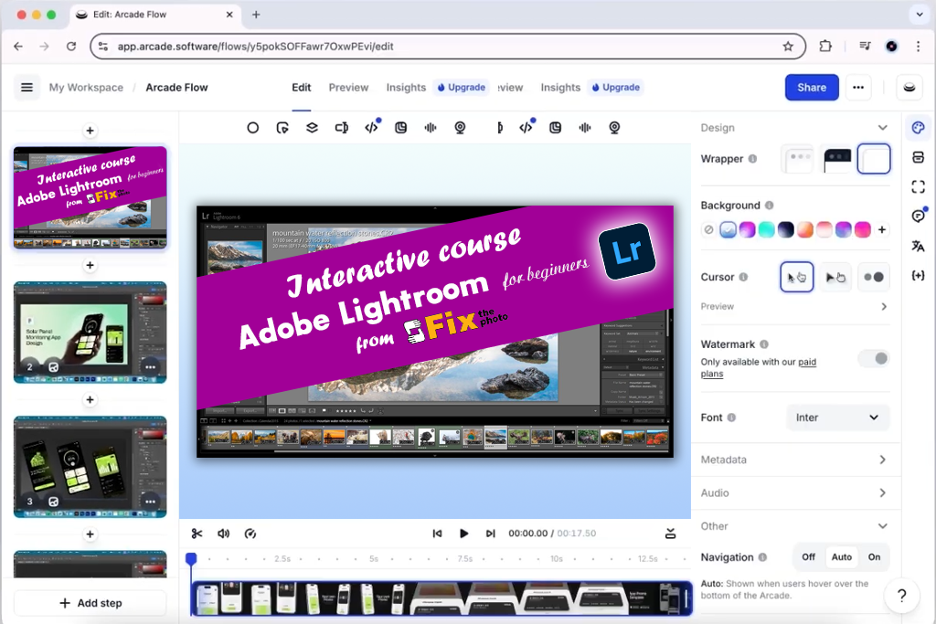Click the blue Share button
Screen dimensions: 936x624
[x=811, y=88]
